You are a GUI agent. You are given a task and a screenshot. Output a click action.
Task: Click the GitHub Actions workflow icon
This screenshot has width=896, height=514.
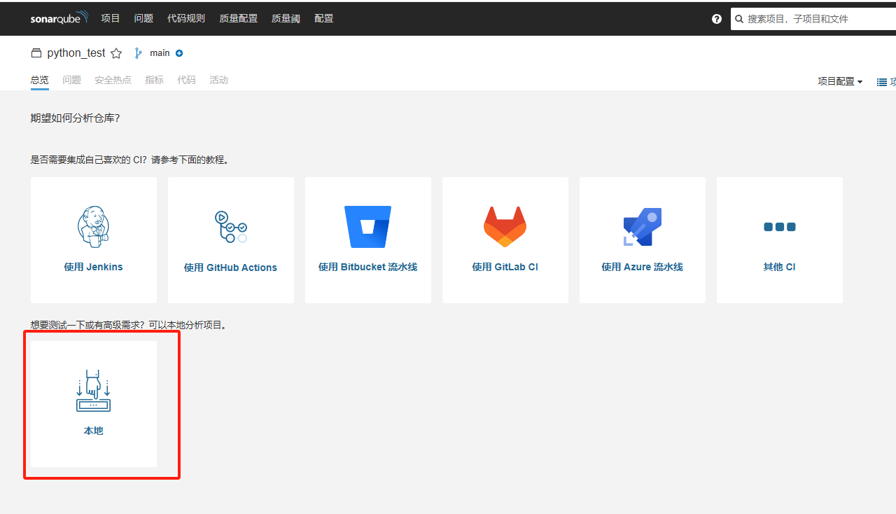230,227
